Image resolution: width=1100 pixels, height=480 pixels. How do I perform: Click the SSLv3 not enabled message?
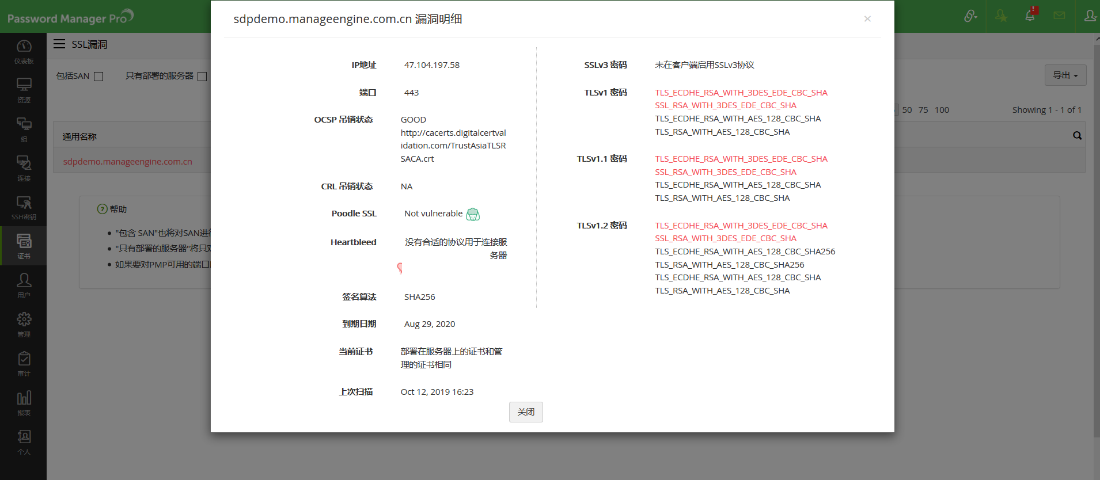pyautogui.click(x=704, y=65)
